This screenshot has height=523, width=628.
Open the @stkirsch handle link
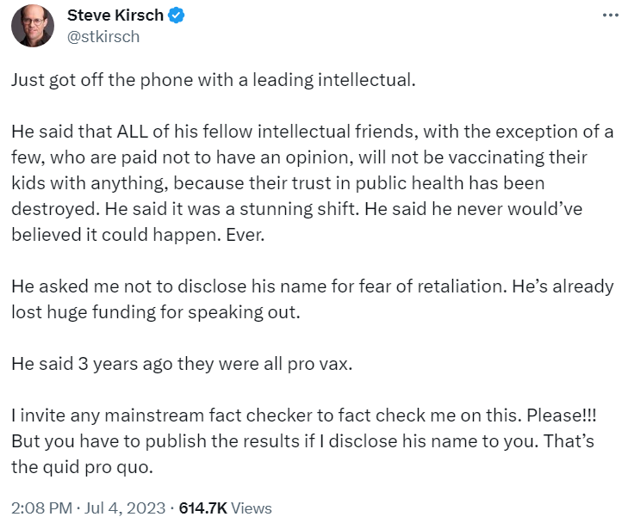(103, 36)
